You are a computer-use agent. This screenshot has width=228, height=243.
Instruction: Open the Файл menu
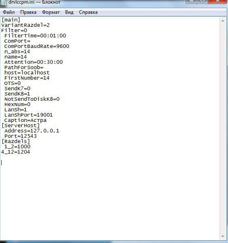pyautogui.click(x=9, y=12)
